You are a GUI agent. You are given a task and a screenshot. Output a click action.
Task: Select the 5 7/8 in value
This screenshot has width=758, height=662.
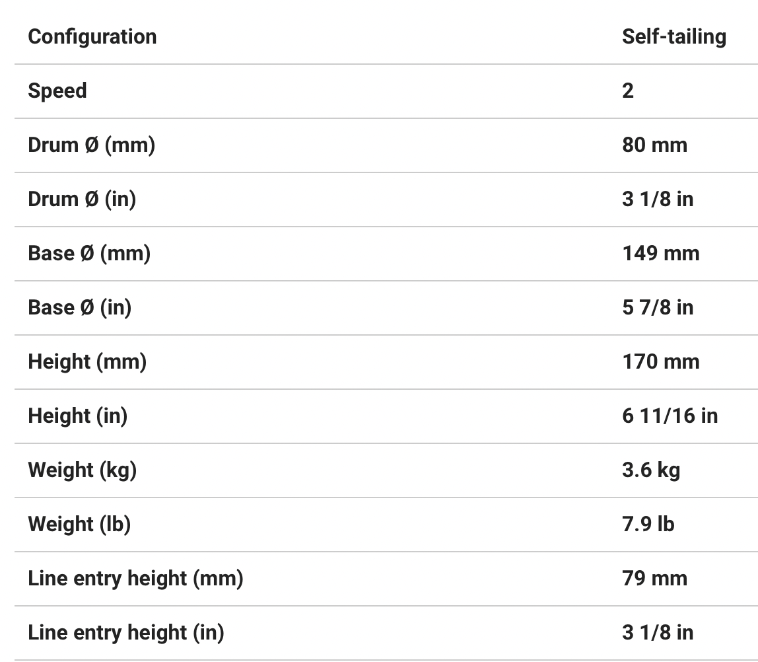coord(658,307)
